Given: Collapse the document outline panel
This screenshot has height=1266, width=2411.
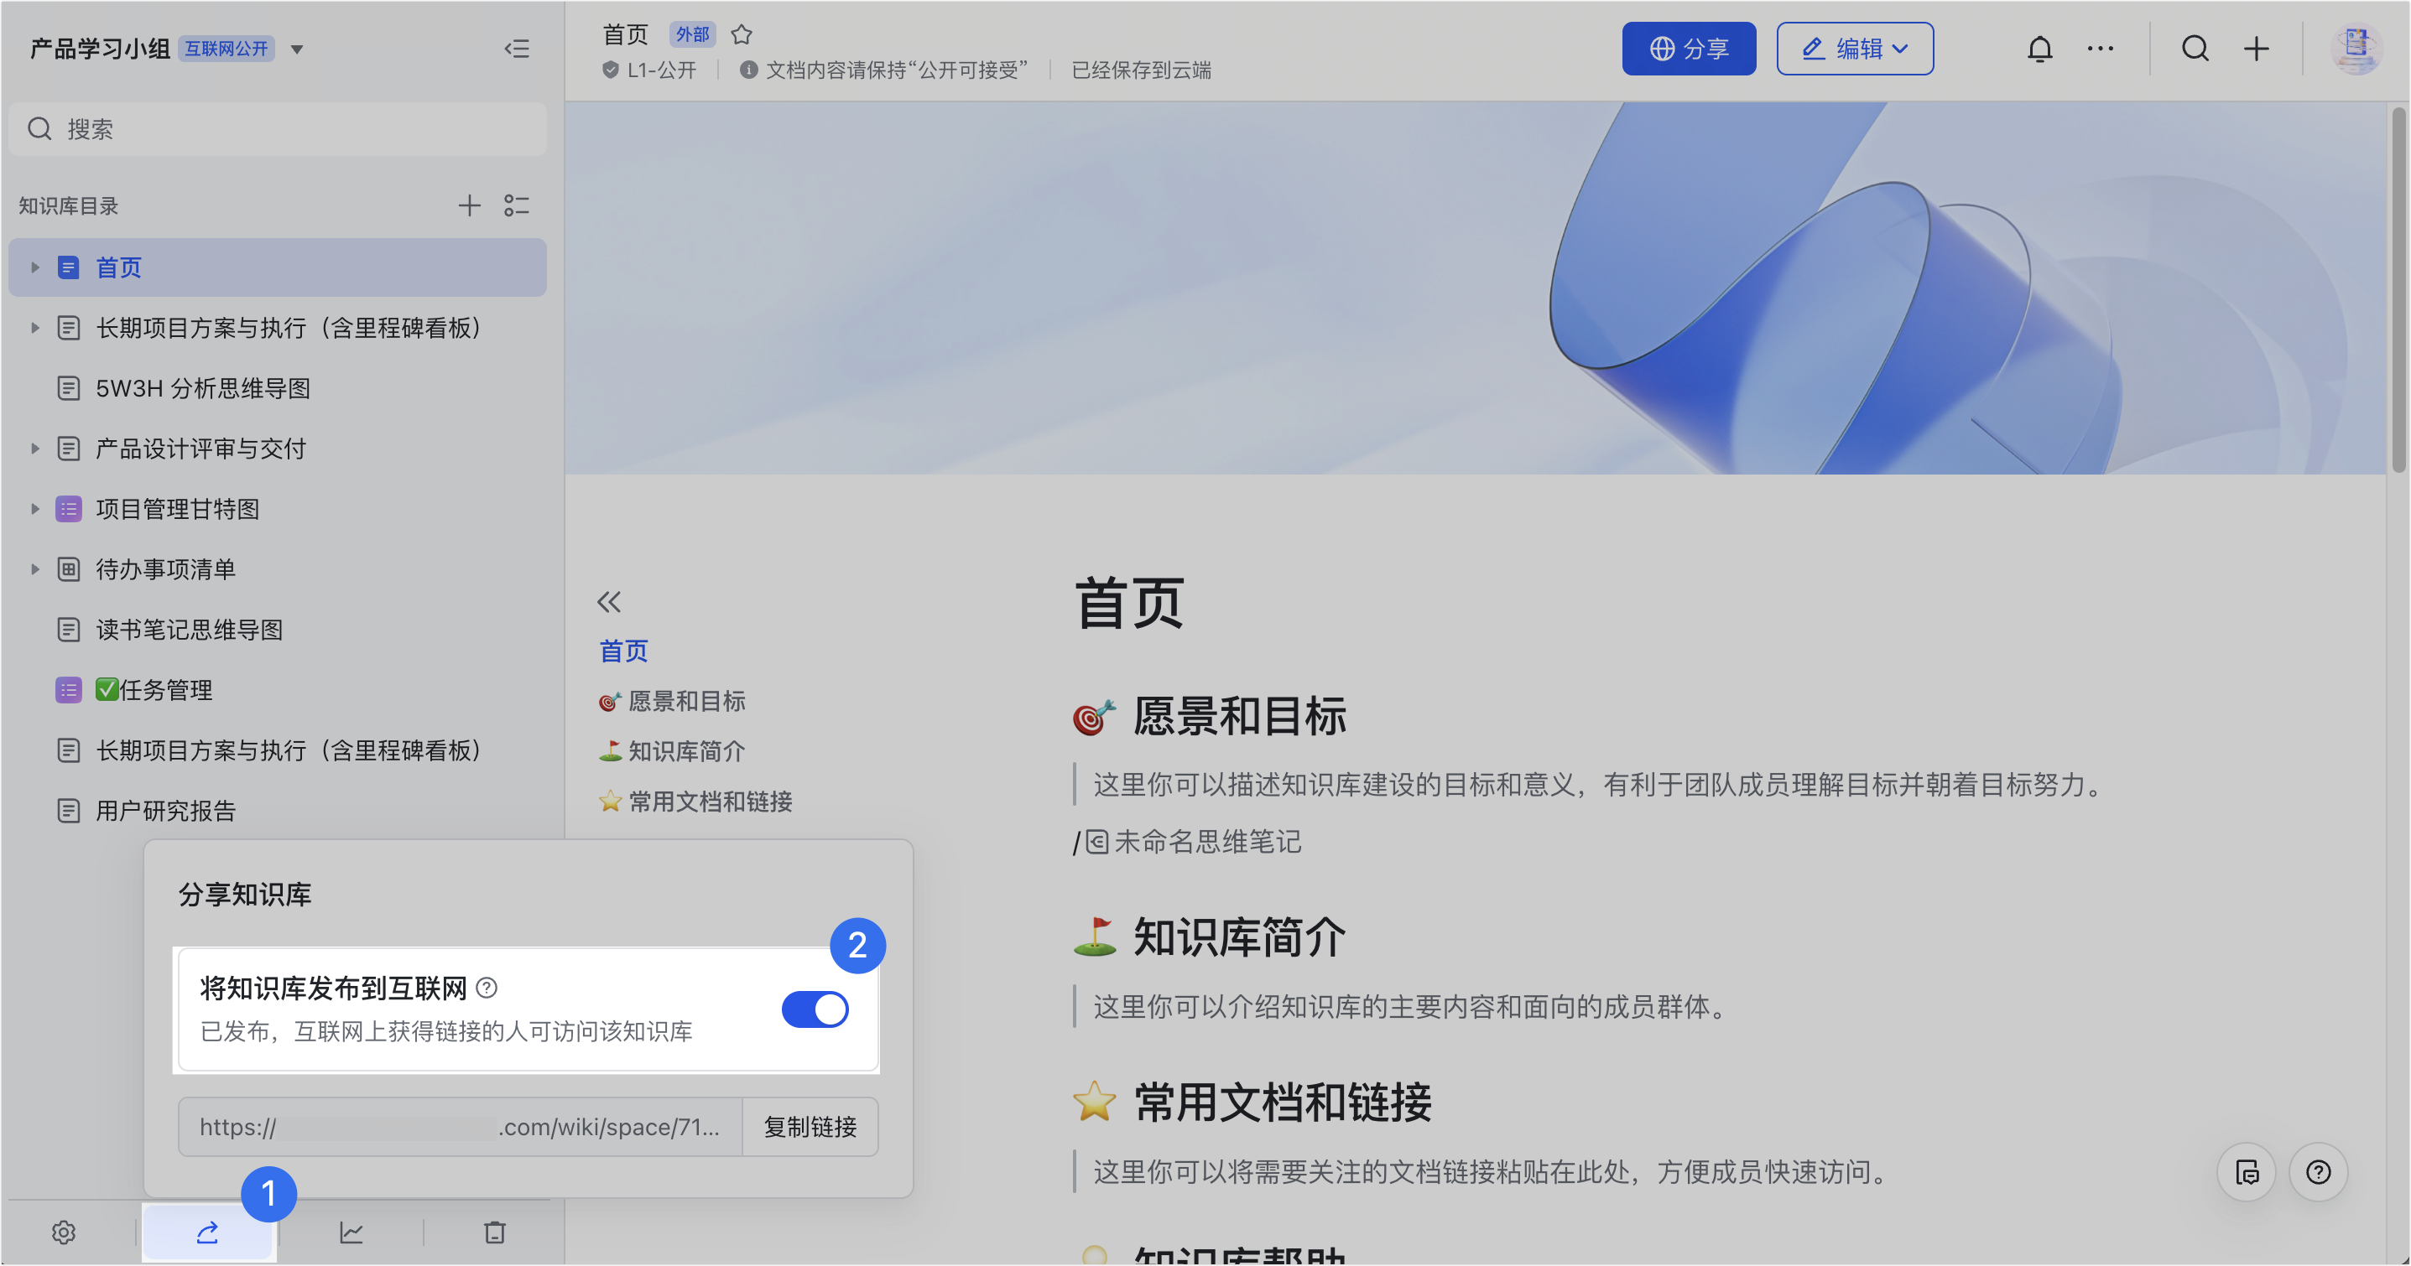Looking at the screenshot, I should 609,602.
